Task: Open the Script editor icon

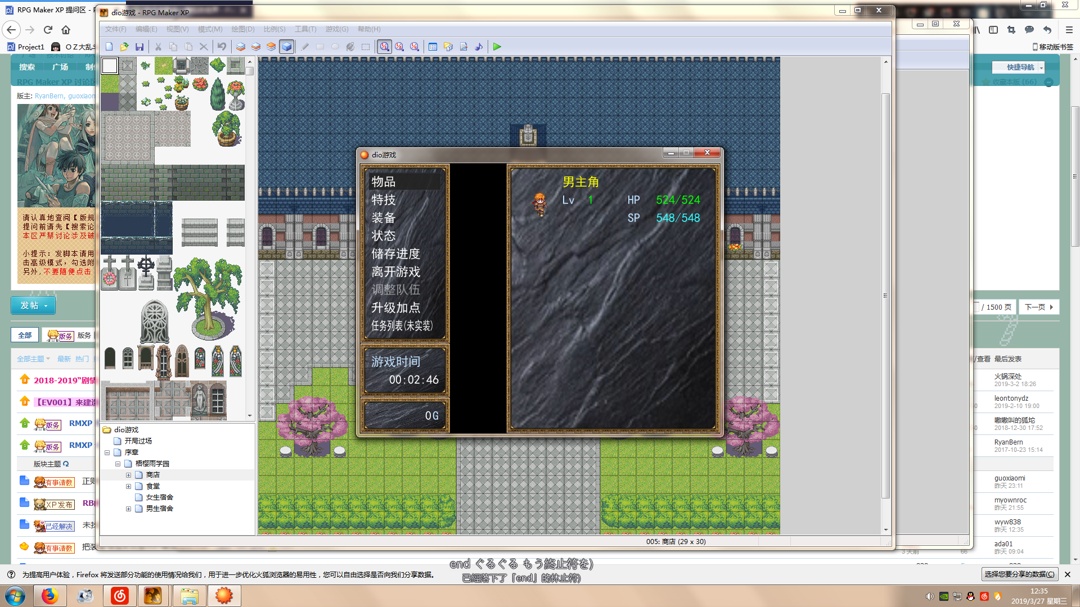Action: (x=463, y=47)
